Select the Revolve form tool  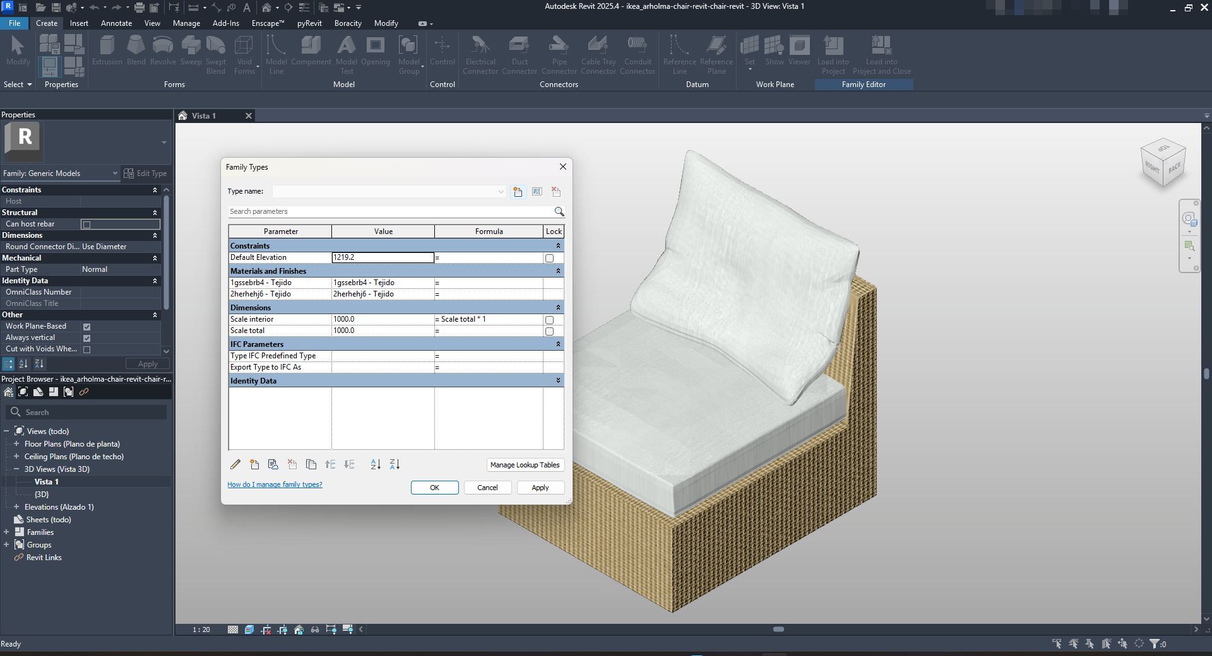(x=163, y=50)
